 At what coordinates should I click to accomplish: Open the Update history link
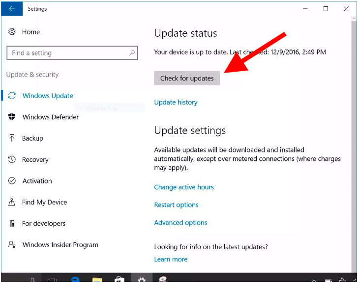[x=176, y=103]
